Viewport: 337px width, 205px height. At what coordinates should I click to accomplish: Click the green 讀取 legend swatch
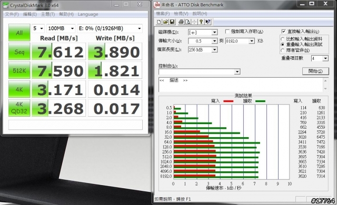pyautogui.click(x=260, y=101)
